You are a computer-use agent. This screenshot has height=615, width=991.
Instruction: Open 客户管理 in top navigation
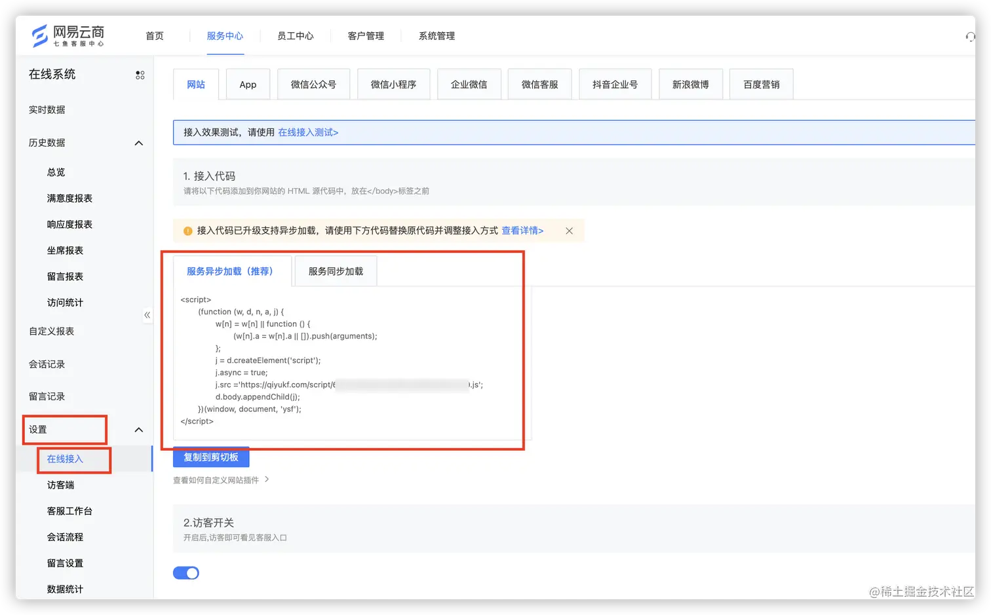pos(366,36)
